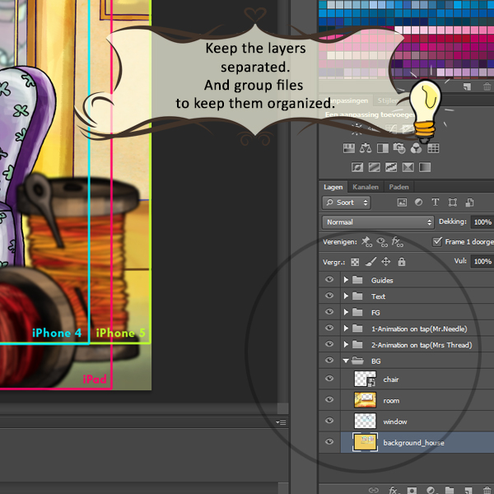
Task: Filter layers by type (T icon)
Action: pos(436,203)
